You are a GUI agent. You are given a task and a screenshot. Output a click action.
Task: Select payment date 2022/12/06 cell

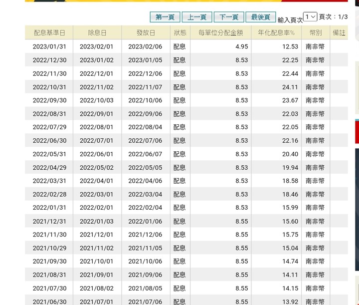[x=145, y=73]
